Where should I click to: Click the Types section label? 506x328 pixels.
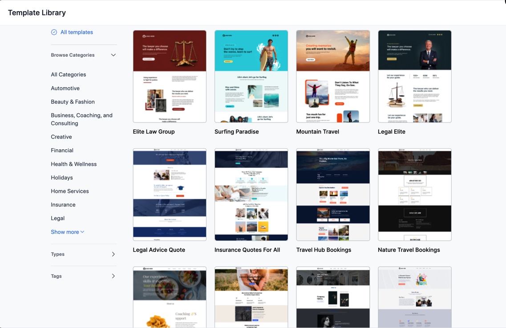[57, 254]
